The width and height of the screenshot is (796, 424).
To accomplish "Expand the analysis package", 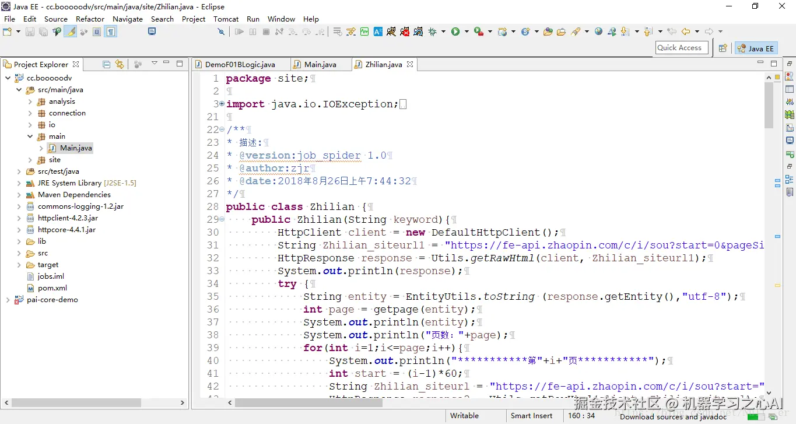I will [30, 101].
